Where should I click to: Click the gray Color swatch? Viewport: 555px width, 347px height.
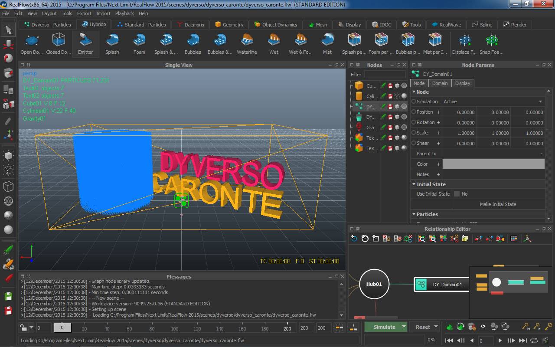[x=493, y=164]
